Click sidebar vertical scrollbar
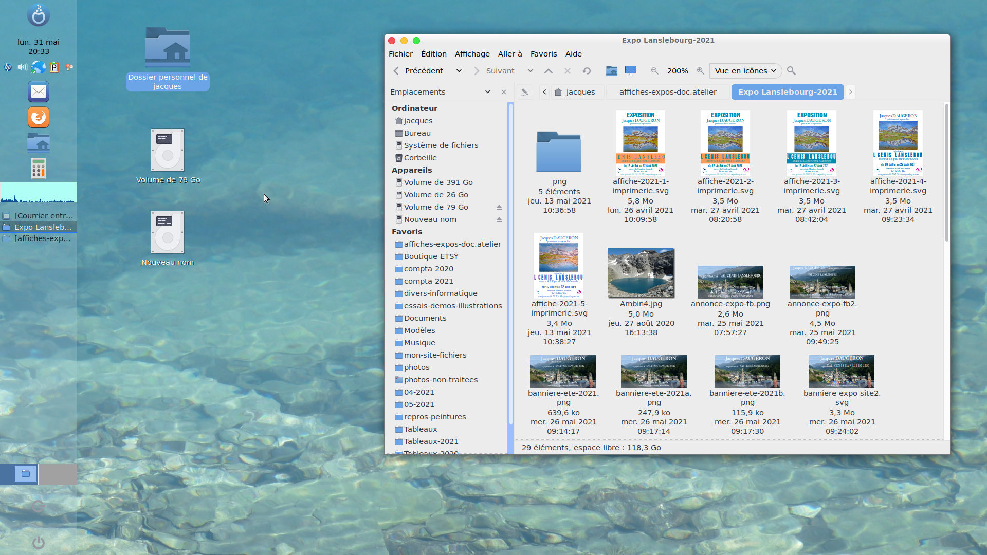This screenshot has height=555, width=987. (510, 264)
